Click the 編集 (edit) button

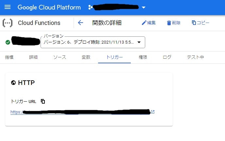149,23
